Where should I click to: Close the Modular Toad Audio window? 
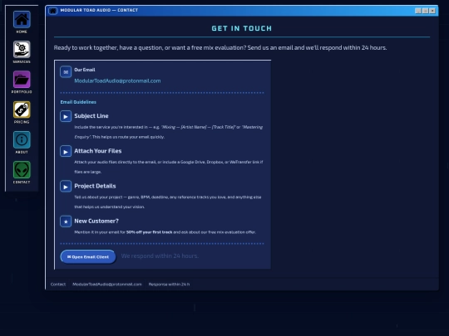432,11
